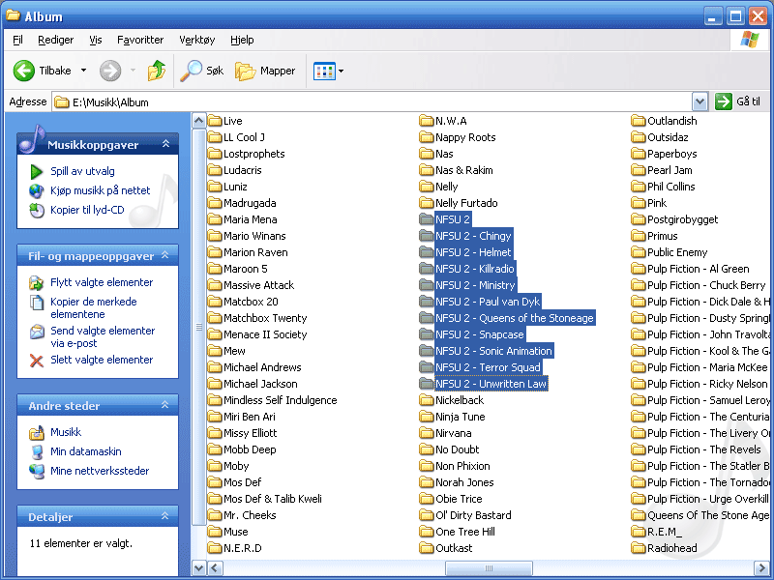Open the Hjelp menu

click(242, 40)
